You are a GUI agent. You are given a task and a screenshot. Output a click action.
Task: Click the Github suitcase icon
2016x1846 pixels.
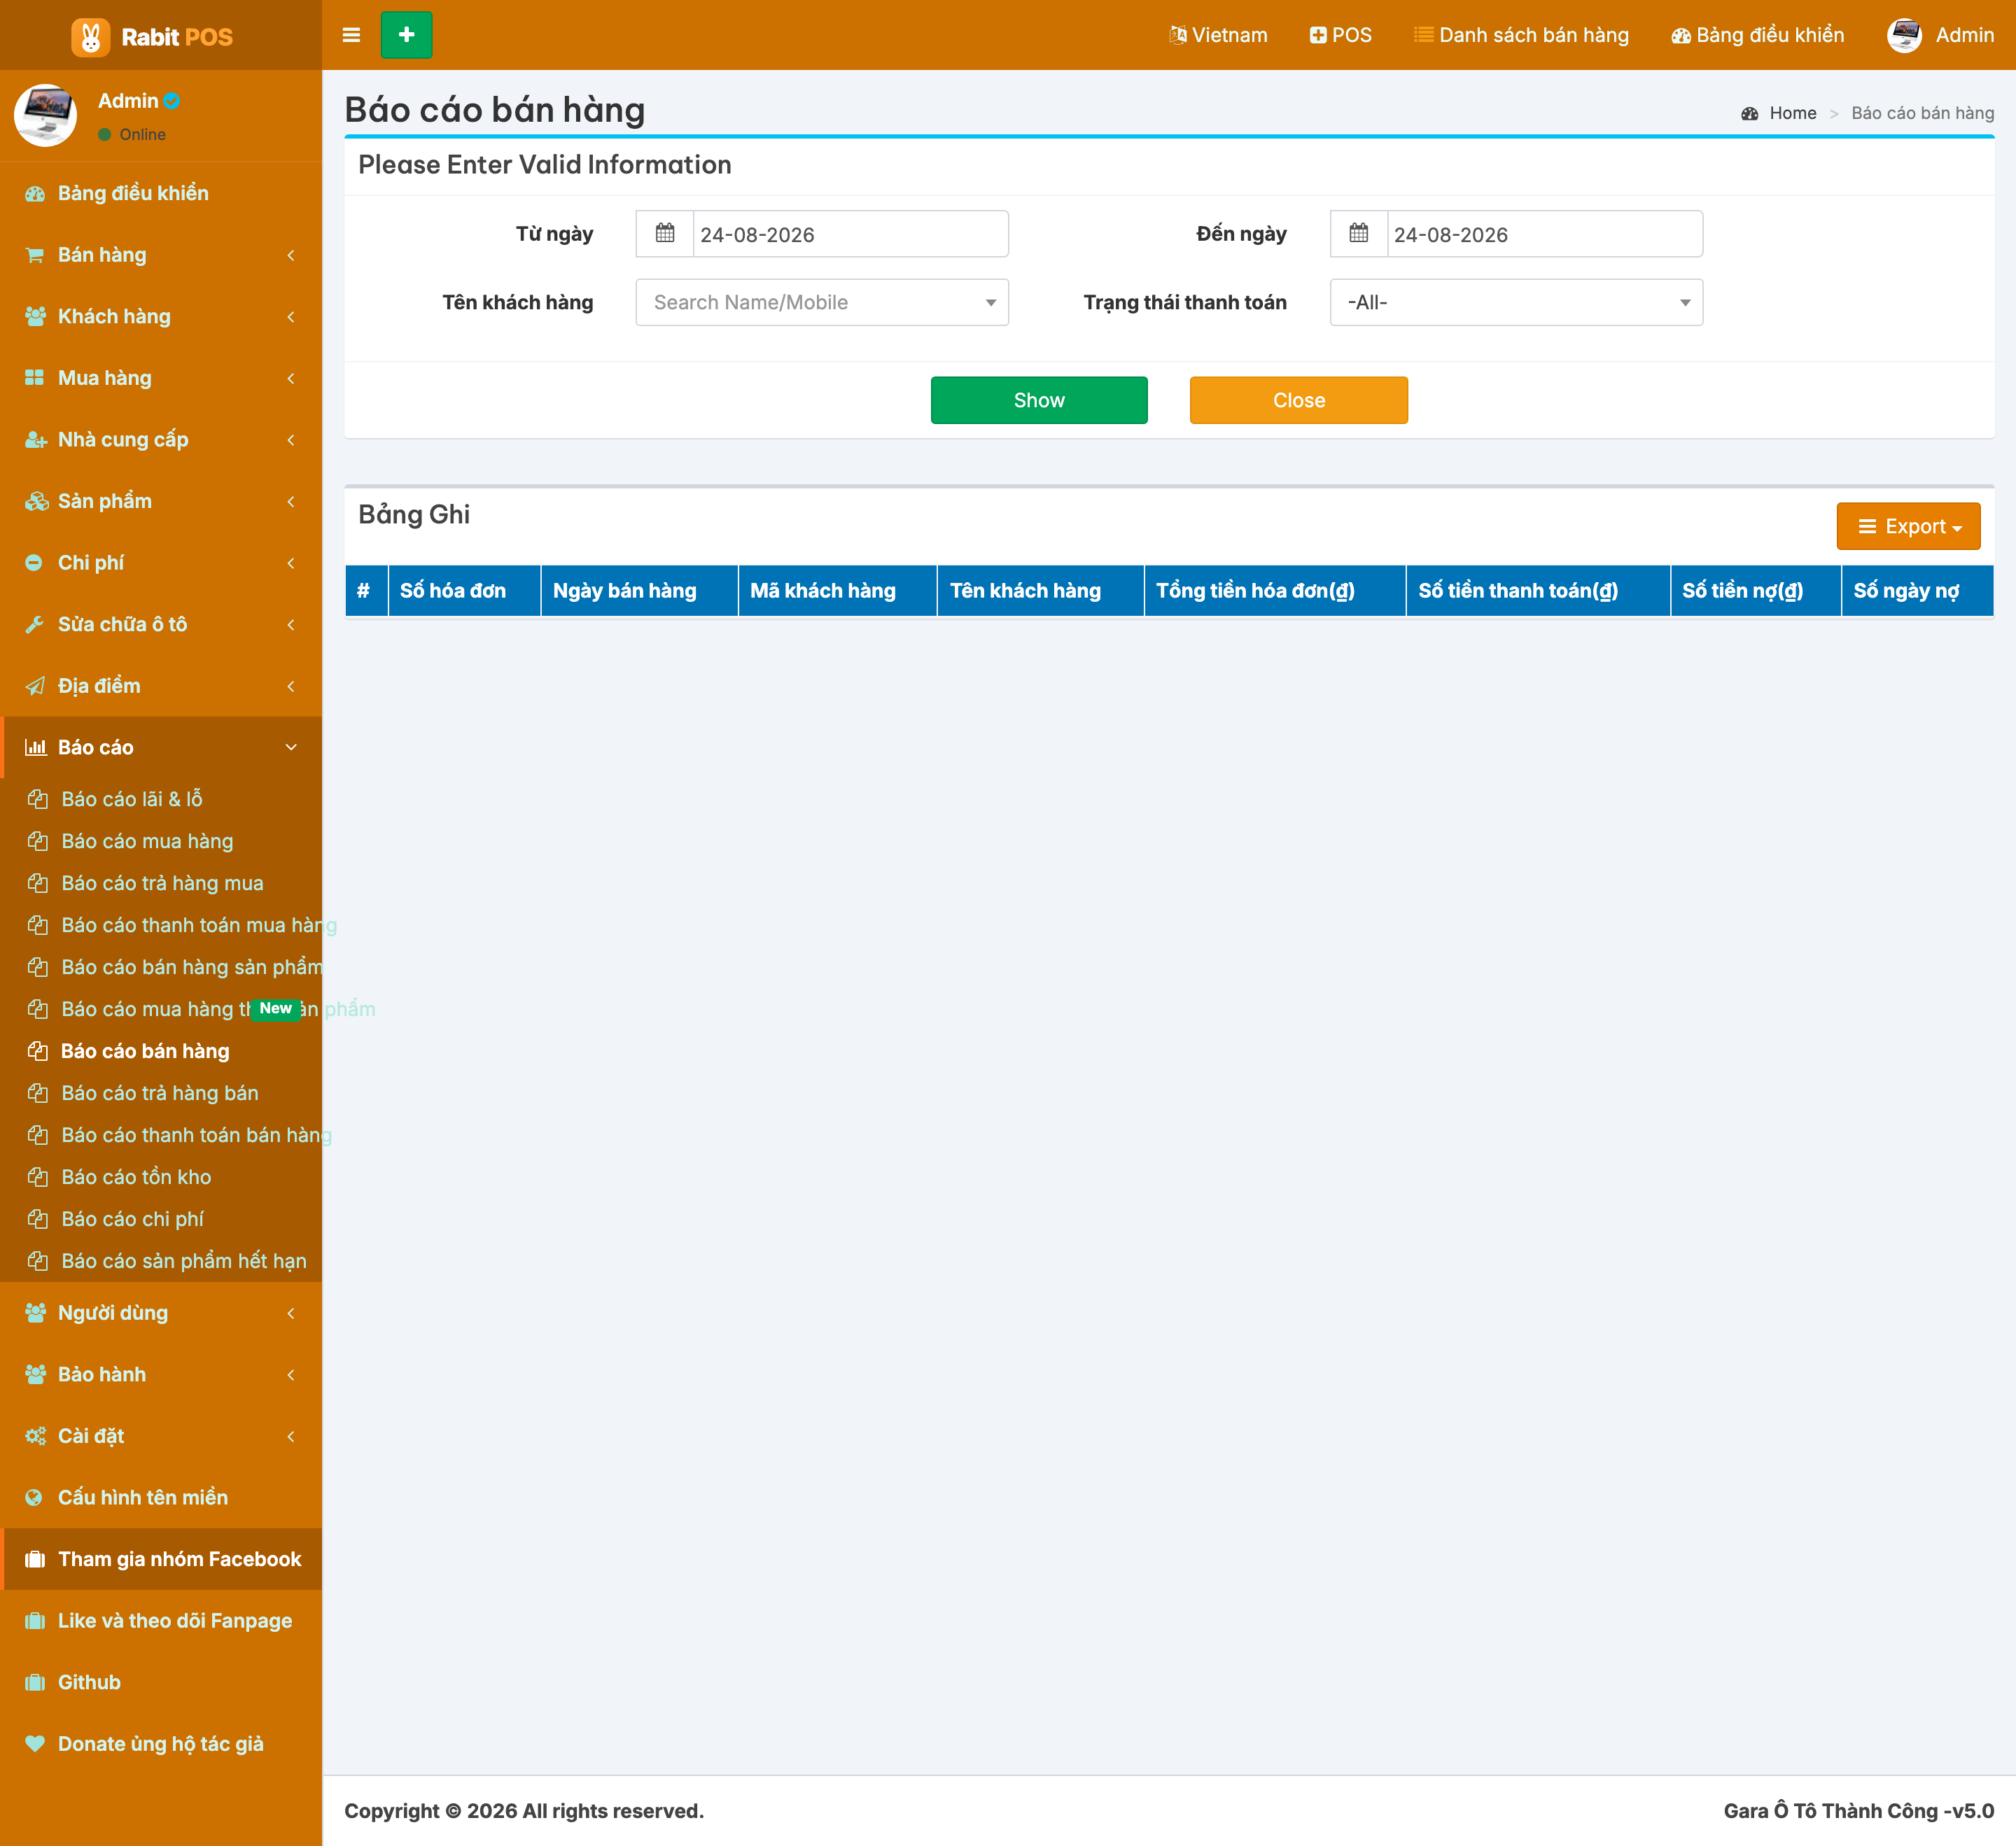(x=35, y=1683)
